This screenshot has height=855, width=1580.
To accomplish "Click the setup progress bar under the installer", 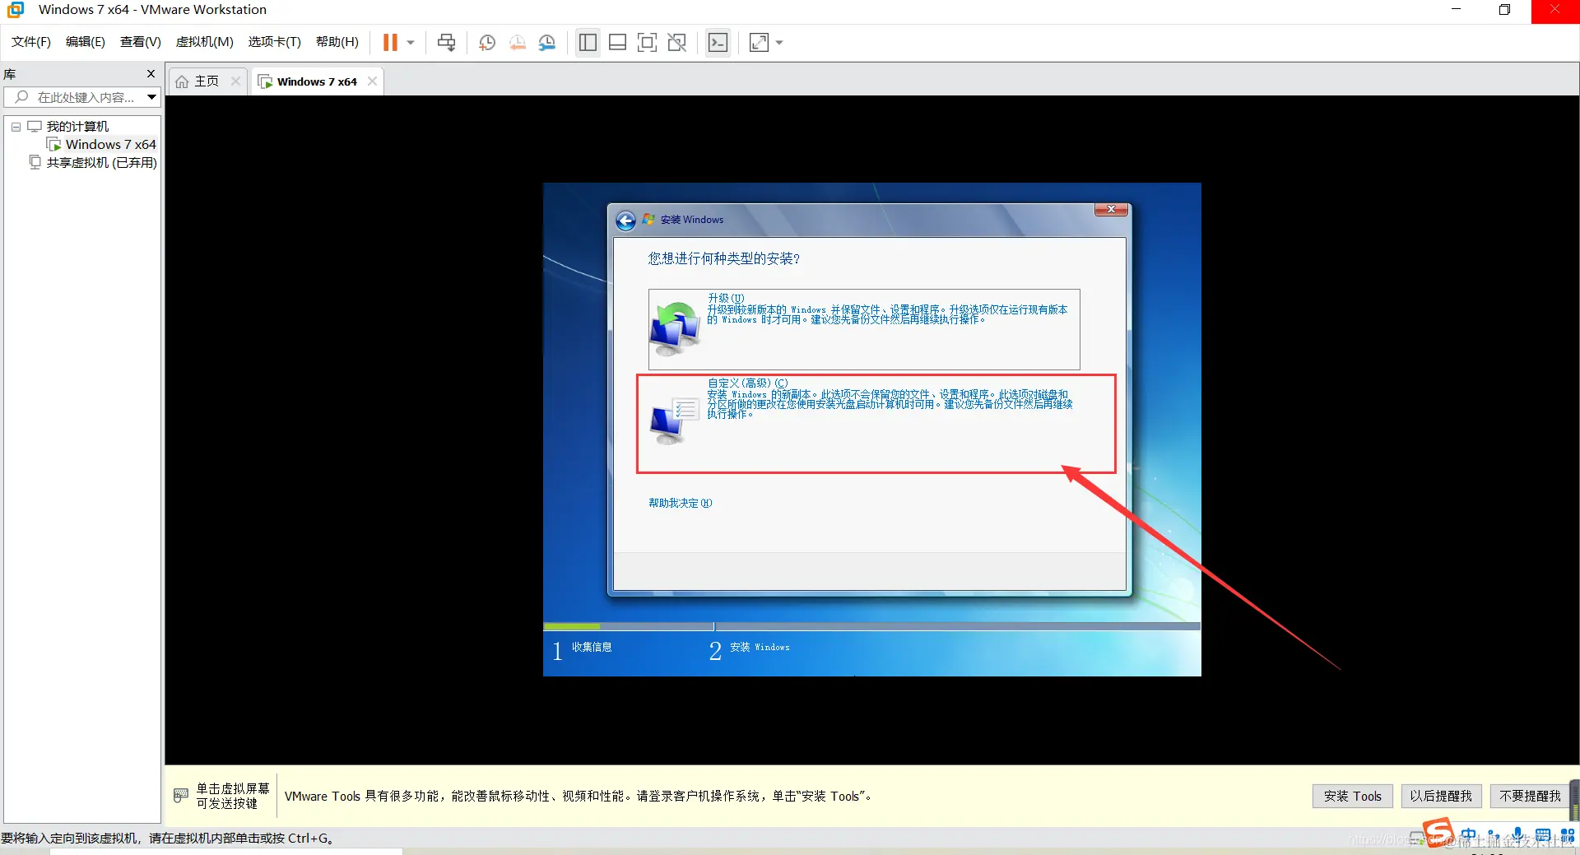I will pos(871,626).
